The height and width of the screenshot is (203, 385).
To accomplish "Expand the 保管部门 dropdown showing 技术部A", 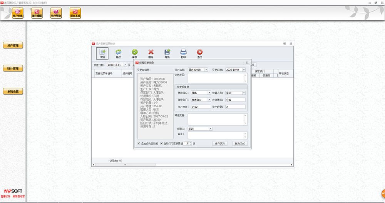I will tap(209, 100).
